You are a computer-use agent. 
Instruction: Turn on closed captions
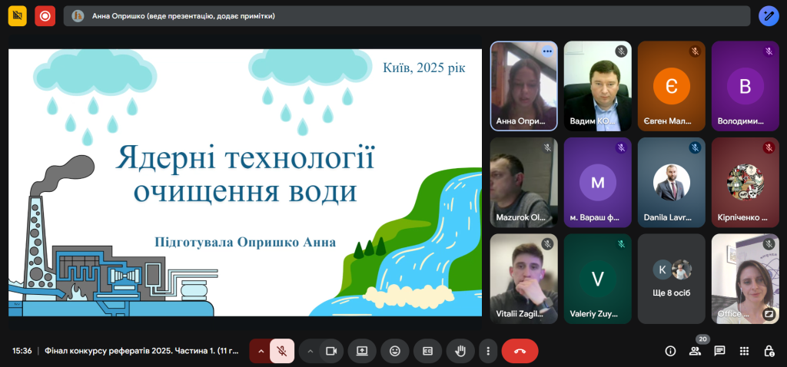[x=427, y=351]
